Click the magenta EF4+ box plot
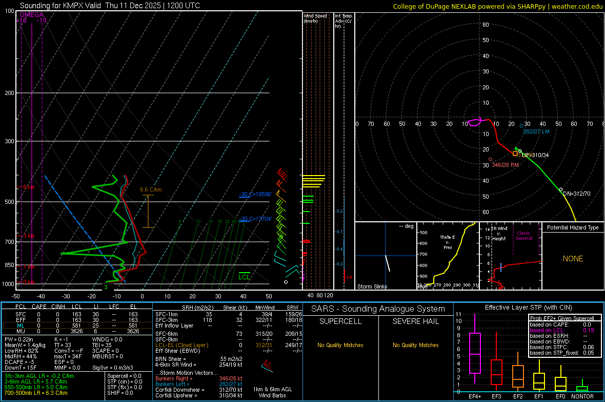Viewport: 605px width, 402px height. 475,349
